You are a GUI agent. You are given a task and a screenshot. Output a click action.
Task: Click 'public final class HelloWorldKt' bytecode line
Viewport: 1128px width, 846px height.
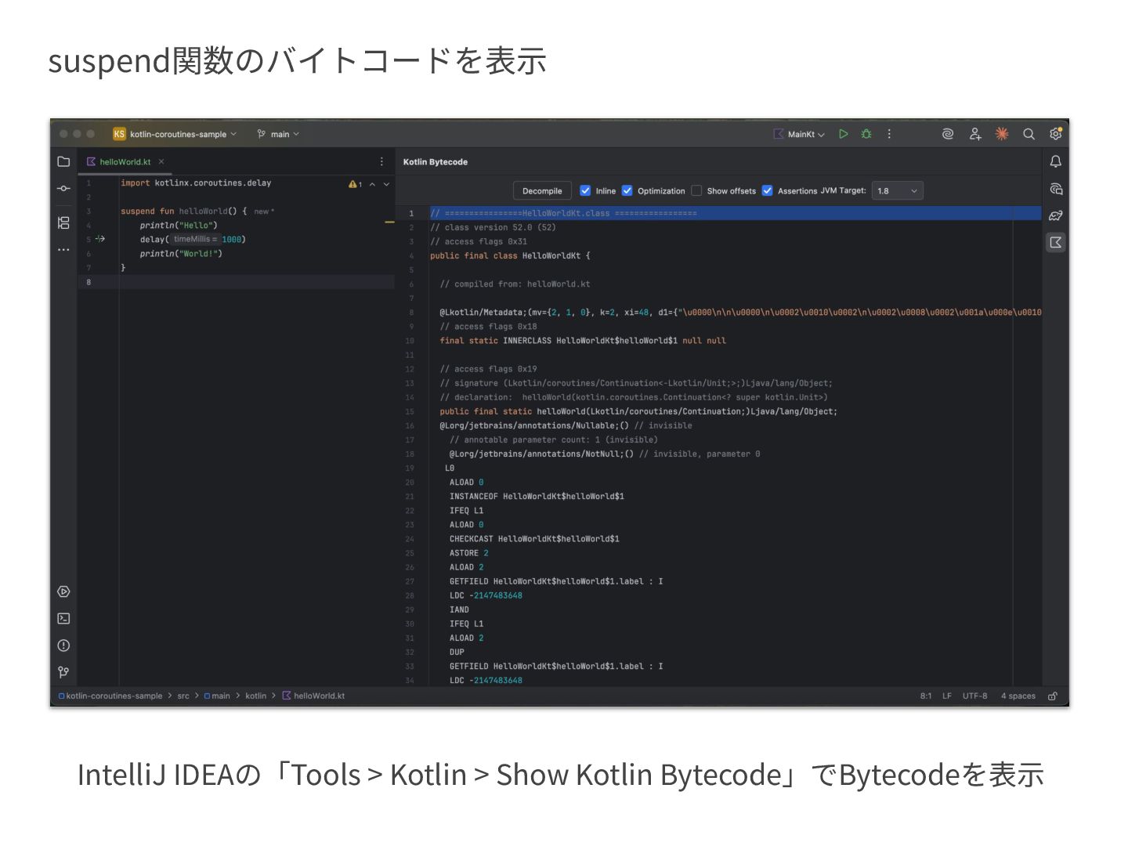(510, 256)
